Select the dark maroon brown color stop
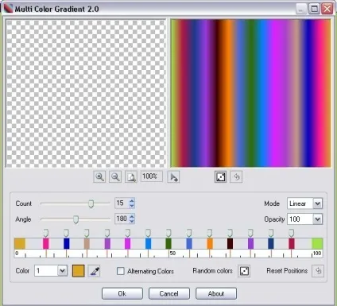Viewport: 337px width, 306px height. point(230,243)
